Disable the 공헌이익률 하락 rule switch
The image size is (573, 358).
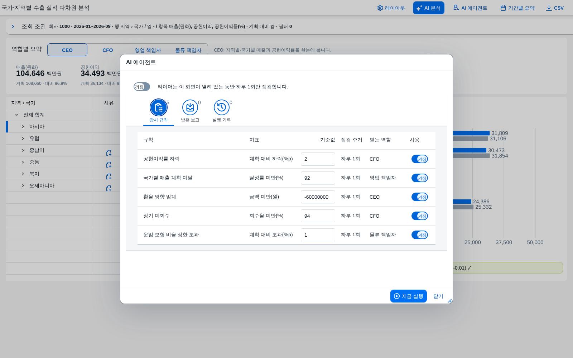pyautogui.click(x=420, y=159)
